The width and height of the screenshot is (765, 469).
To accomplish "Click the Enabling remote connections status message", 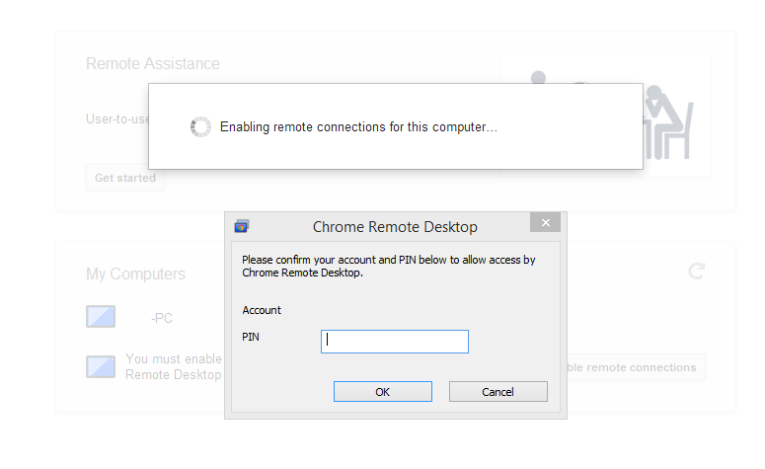I will pyautogui.click(x=358, y=127).
